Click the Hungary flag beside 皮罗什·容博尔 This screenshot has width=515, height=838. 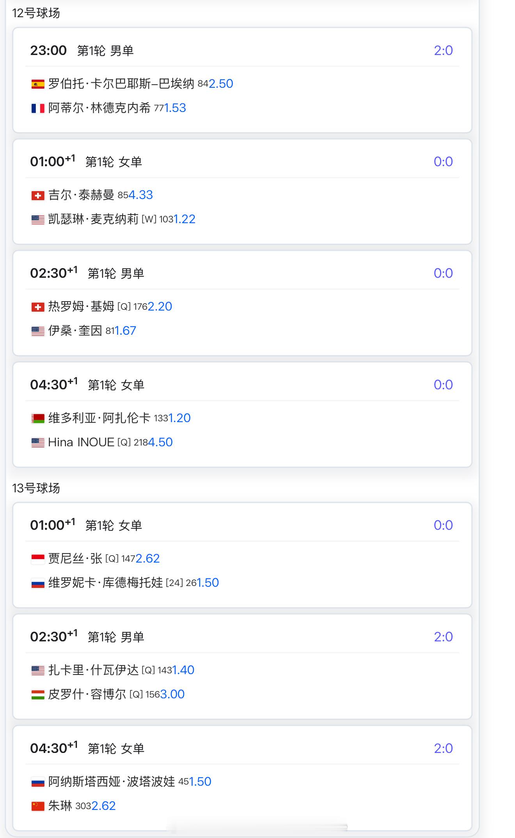point(38,694)
